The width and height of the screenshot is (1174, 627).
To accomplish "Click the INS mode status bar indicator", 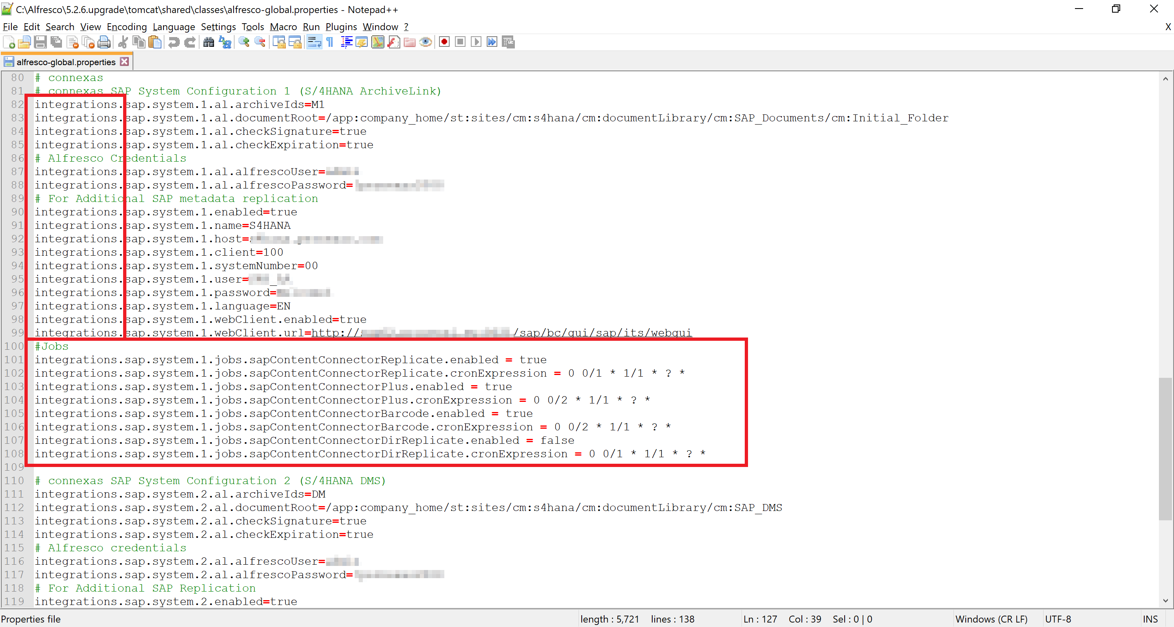I will [x=1150, y=619].
